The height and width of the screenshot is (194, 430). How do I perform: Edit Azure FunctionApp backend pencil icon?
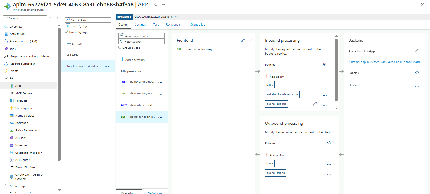tap(417, 51)
